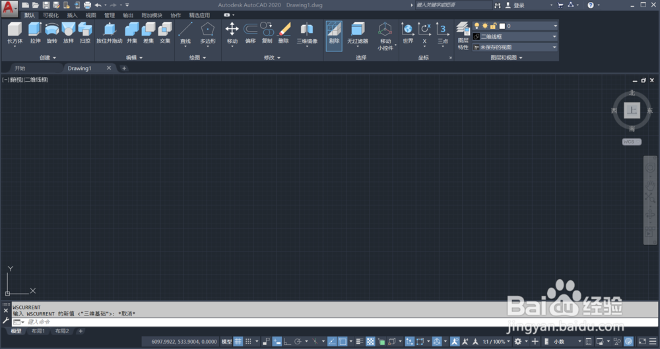Switch to the 输出 ribbon tab

click(127, 15)
